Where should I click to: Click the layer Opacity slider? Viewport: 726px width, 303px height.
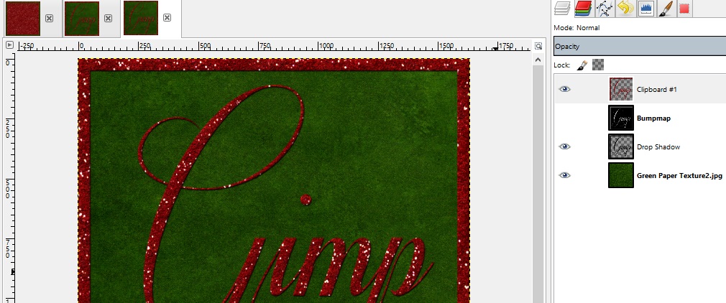point(640,46)
